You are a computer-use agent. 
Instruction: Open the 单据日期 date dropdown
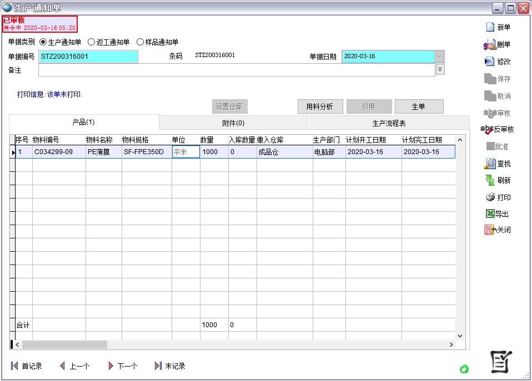[439, 57]
